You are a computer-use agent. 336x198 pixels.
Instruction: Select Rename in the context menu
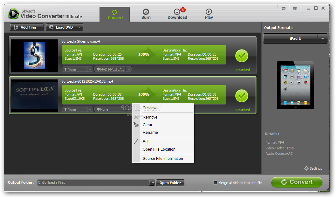pyautogui.click(x=150, y=133)
